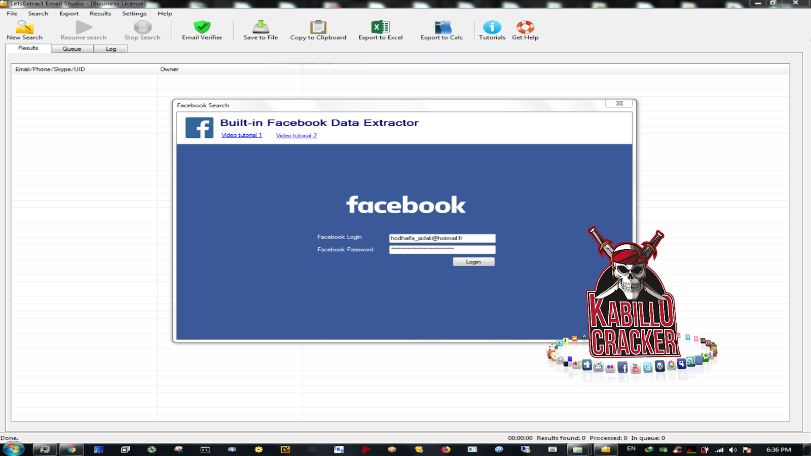This screenshot has width=811, height=456.
Task: Click the Login button
Action: point(473,261)
